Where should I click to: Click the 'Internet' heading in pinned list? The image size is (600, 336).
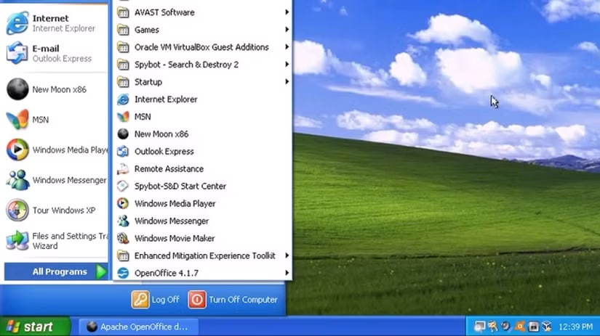50,18
